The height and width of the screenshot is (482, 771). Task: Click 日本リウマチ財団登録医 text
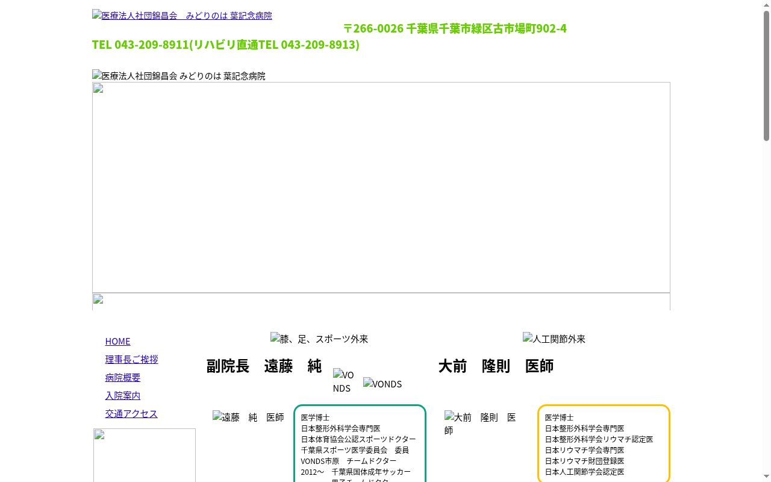click(585, 461)
